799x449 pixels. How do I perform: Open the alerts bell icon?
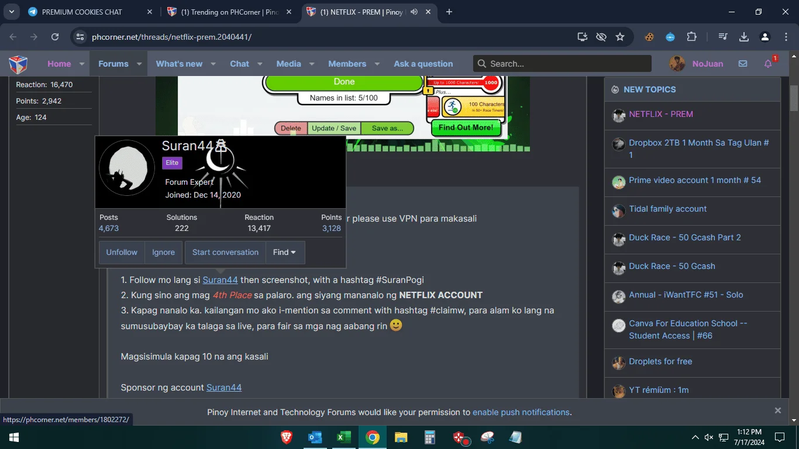point(769,64)
